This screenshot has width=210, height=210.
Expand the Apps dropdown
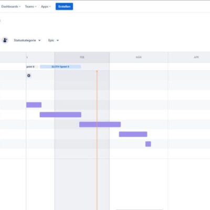(46, 6)
